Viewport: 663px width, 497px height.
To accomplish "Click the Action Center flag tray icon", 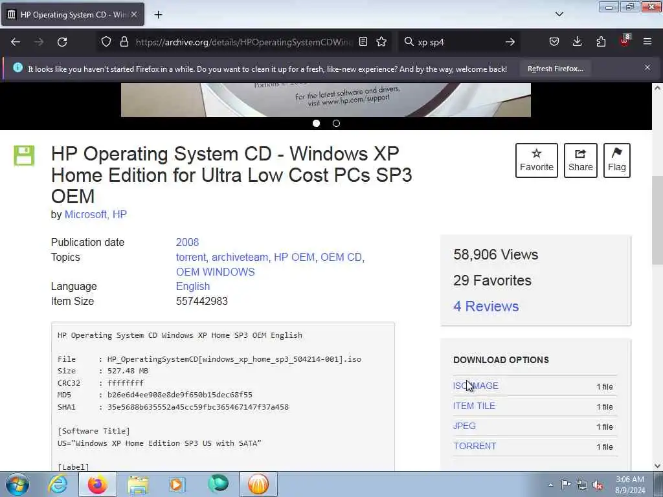I will click(566, 484).
